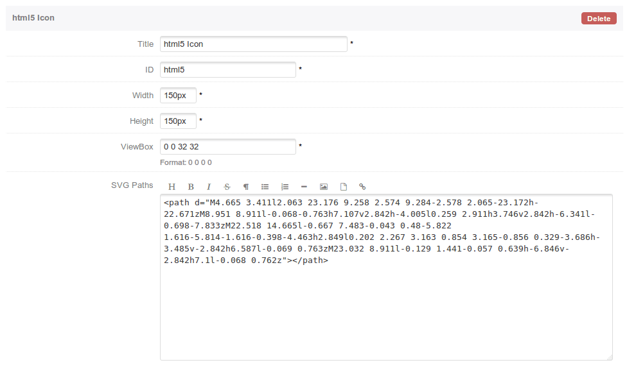Click the heading format icon

tap(172, 187)
